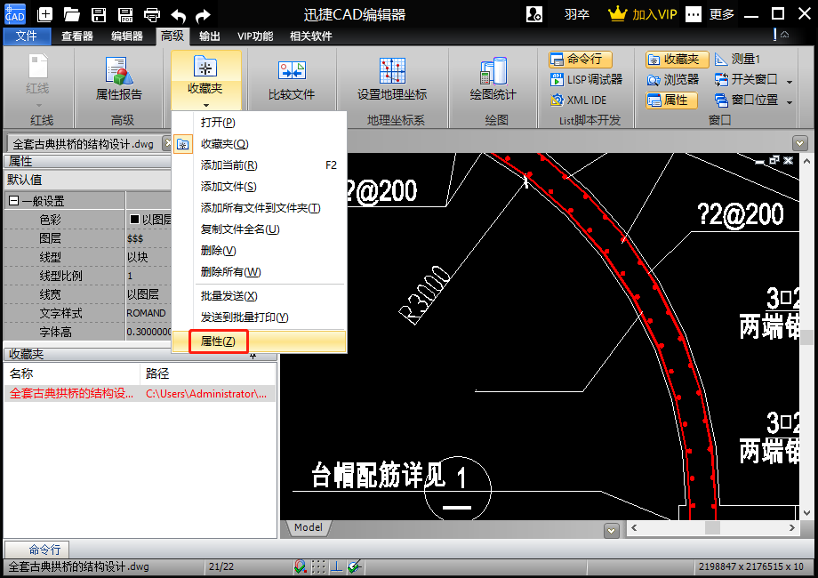This screenshot has height=578, width=818.
Task: Select 添加文件(S) menu entry
Action: tap(260, 186)
